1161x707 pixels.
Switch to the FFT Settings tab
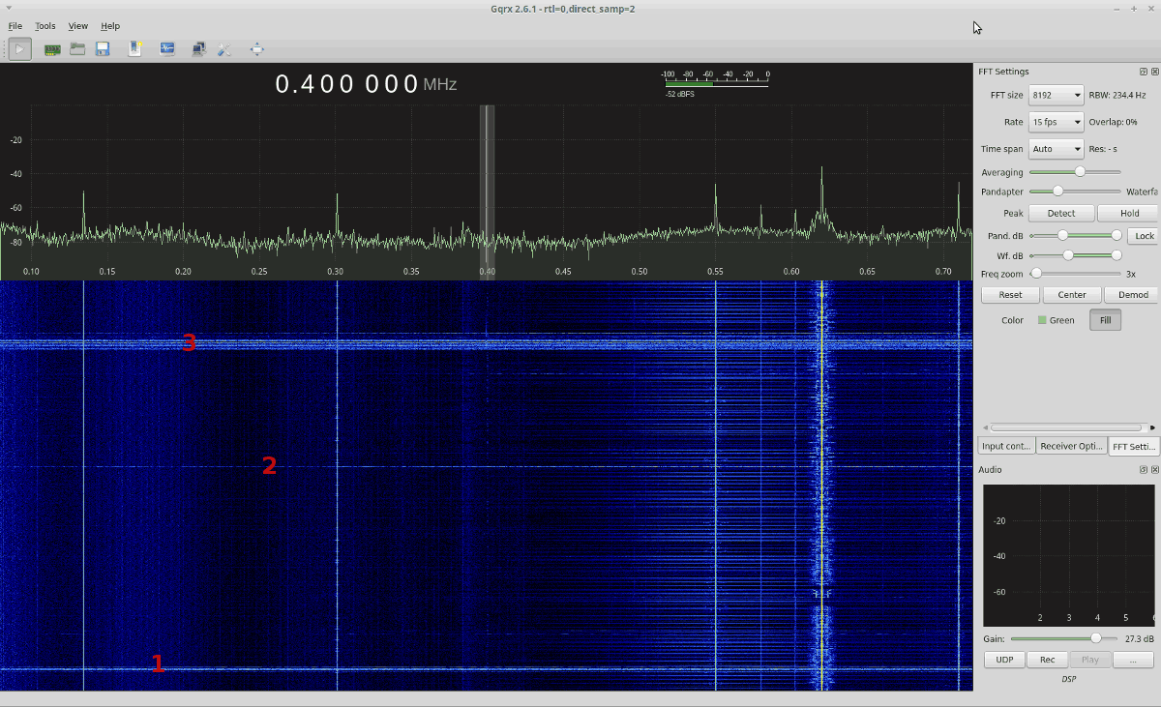click(1134, 446)
